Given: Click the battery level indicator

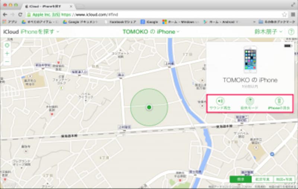Looking at the screenshot, I should click(x=288, y=46).
